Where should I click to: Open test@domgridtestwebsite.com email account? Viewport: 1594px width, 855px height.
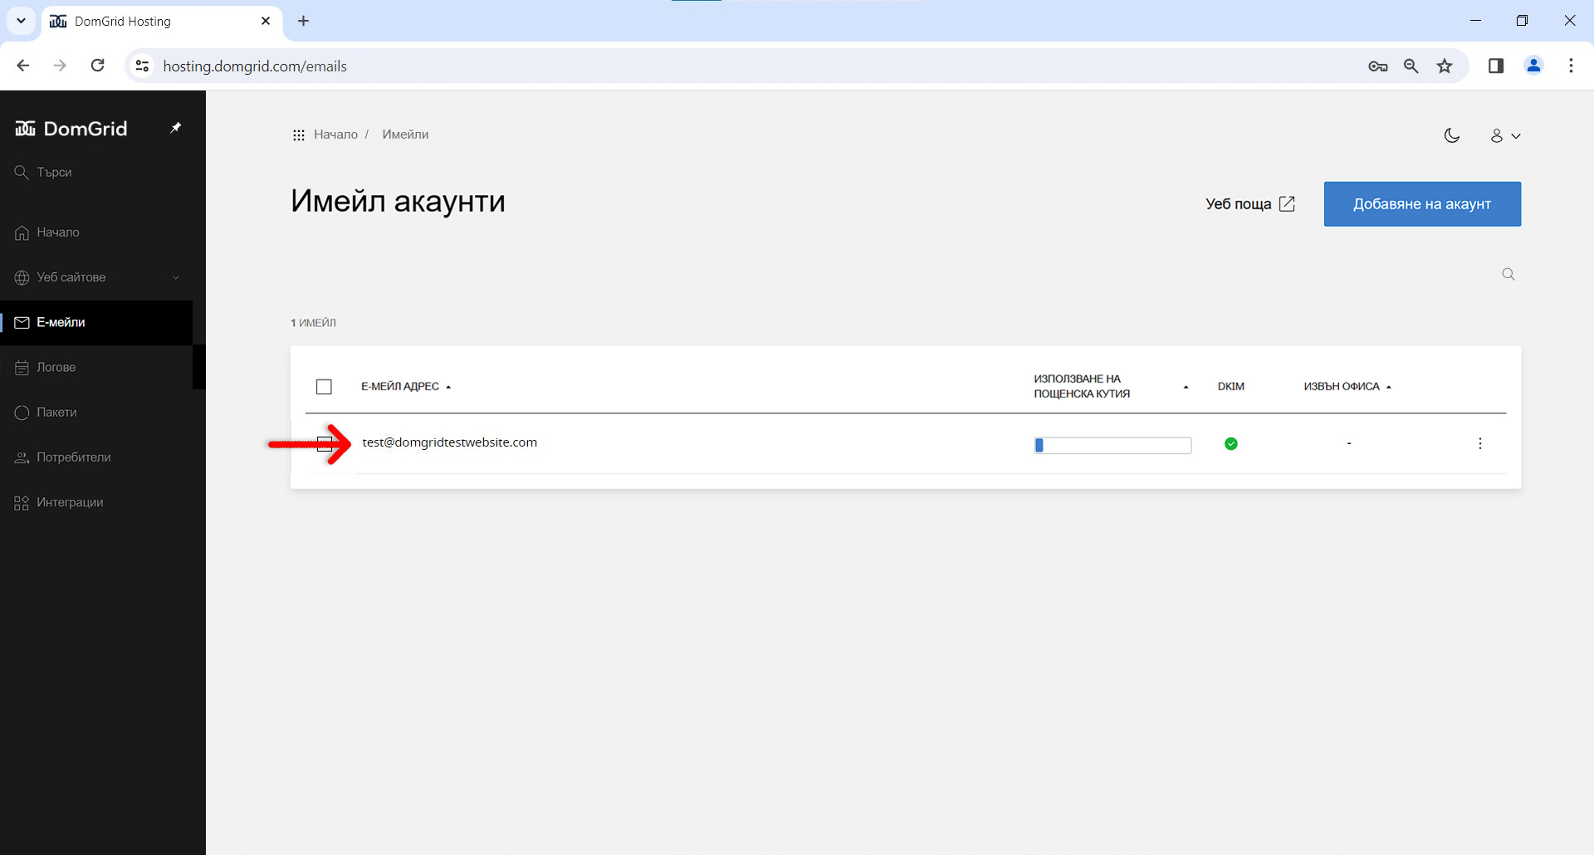[x=450, y=442]
